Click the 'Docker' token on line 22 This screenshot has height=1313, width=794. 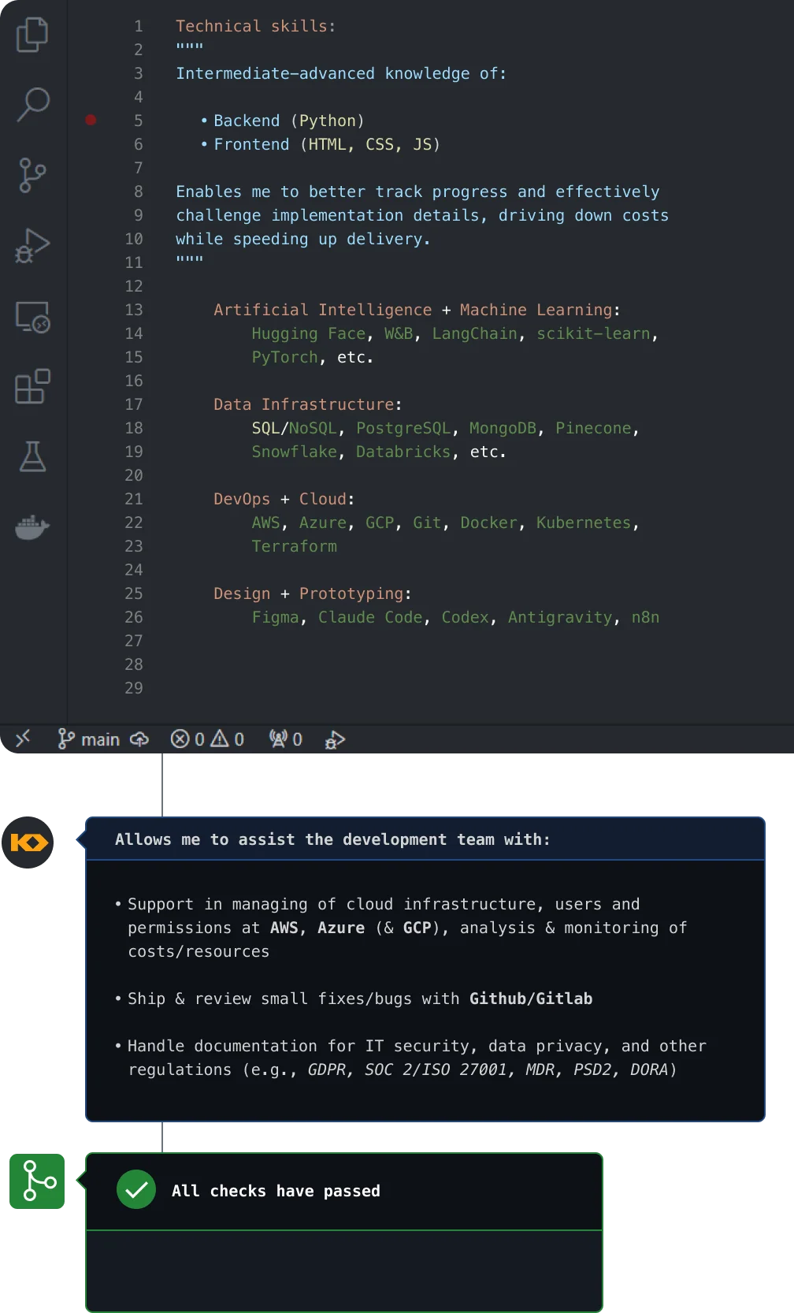(488, 523)
